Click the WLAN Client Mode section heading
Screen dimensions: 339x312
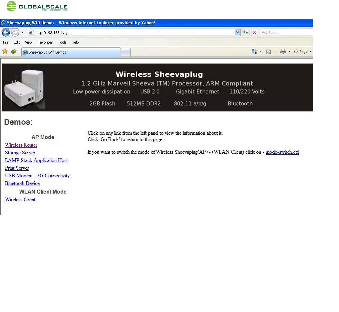coord(43,192)
